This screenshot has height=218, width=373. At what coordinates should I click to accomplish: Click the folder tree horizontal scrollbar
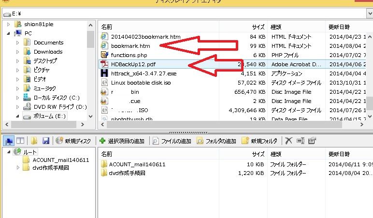pyautogui.click(x=44, y=124)
